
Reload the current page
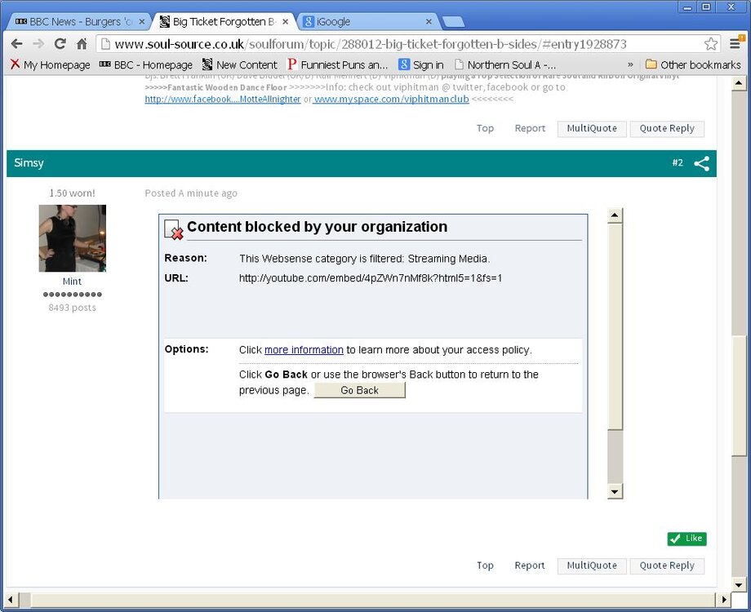point(60,44)
